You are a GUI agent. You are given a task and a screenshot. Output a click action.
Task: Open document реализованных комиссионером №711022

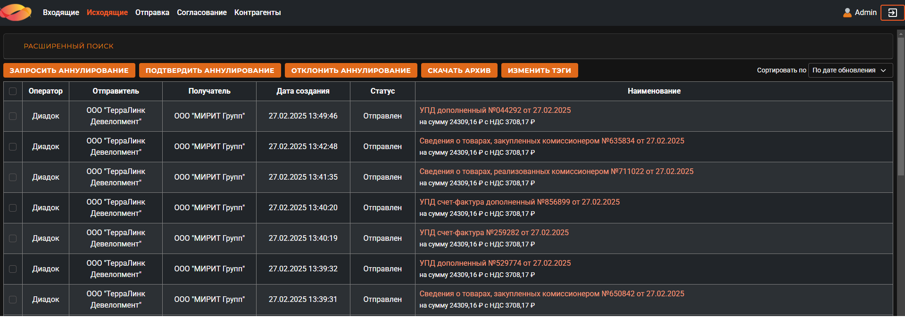(556, 171)
